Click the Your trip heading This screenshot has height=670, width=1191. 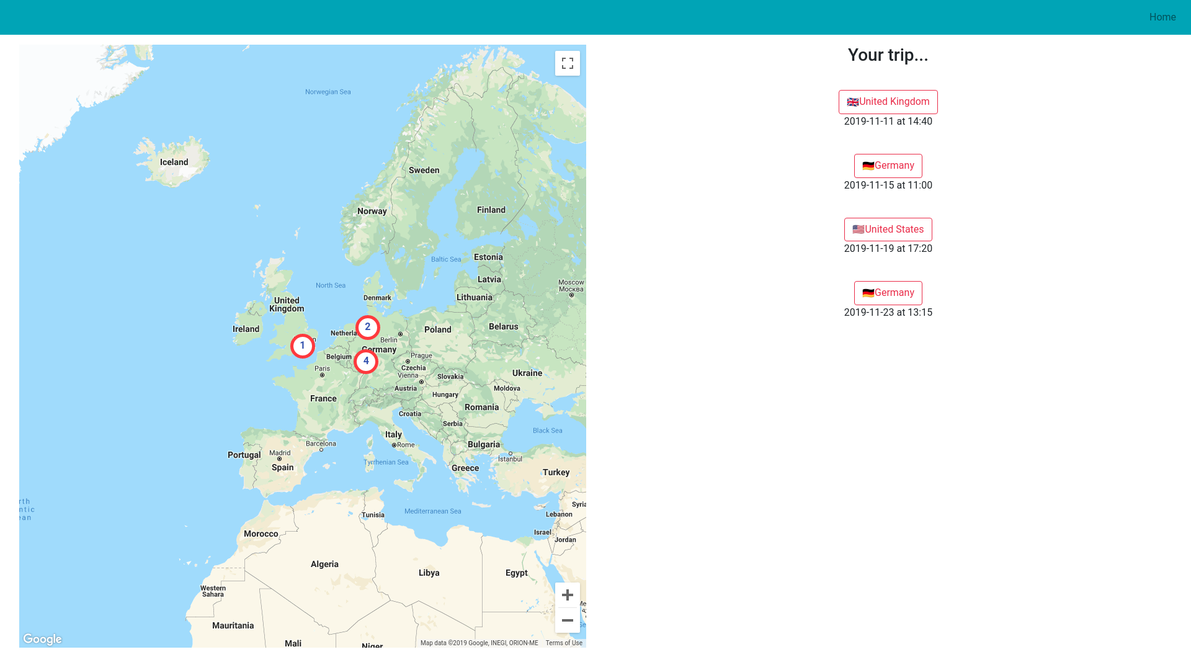pos(888,55)
